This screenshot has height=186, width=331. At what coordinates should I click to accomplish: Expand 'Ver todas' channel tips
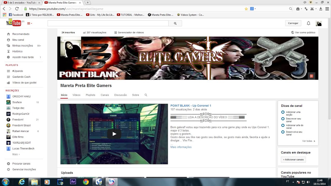(309, 141)
